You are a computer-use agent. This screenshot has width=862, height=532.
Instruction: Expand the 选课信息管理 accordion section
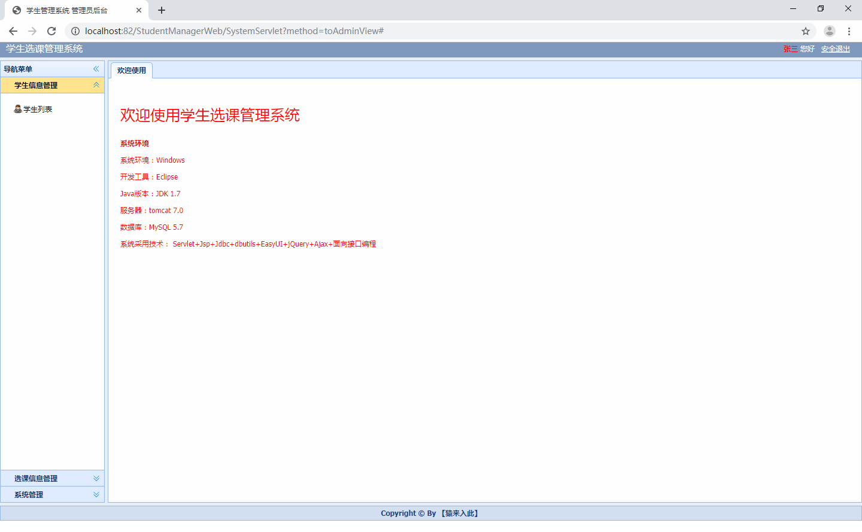tap(96, 478)
